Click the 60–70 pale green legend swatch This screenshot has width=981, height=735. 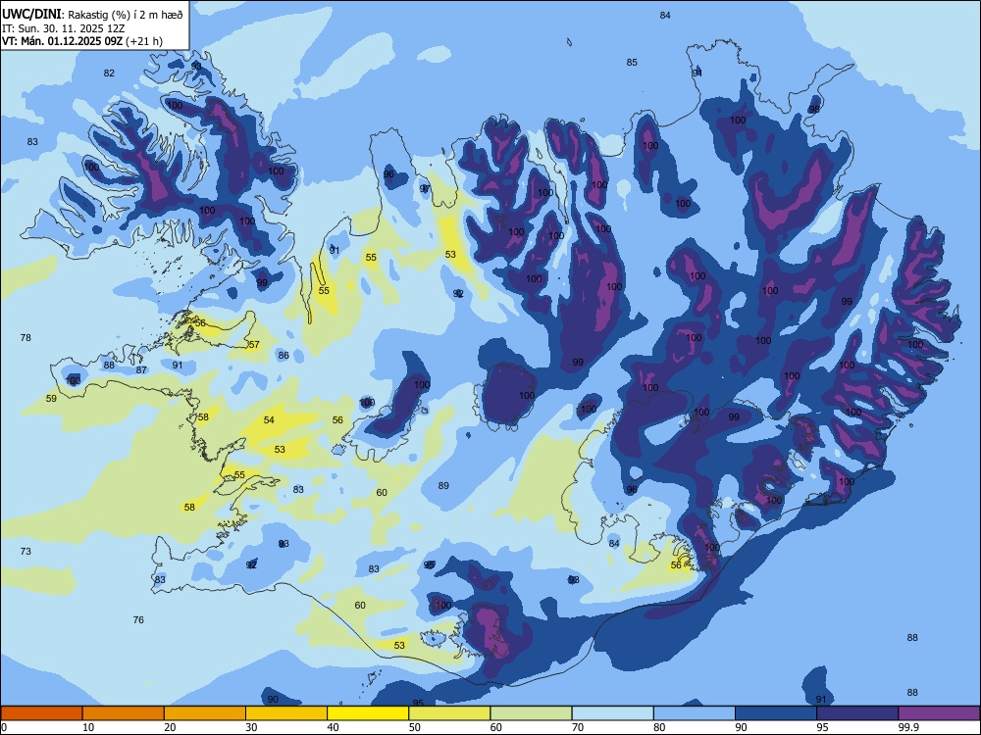click(531, 713)
